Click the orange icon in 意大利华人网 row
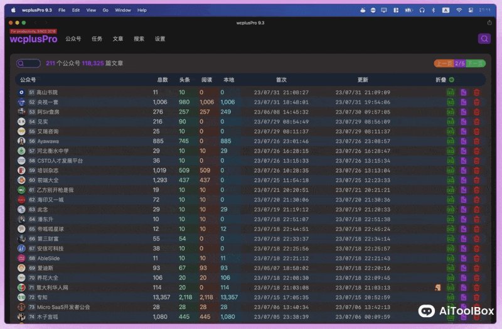This screenshot has width=502, height=329. point(437,288)
